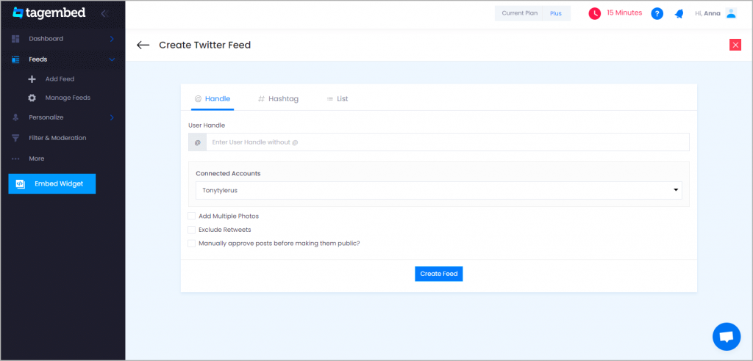Click the tagembed logo
This screenshot has height=361, width=753.
(x=49, y=13)
